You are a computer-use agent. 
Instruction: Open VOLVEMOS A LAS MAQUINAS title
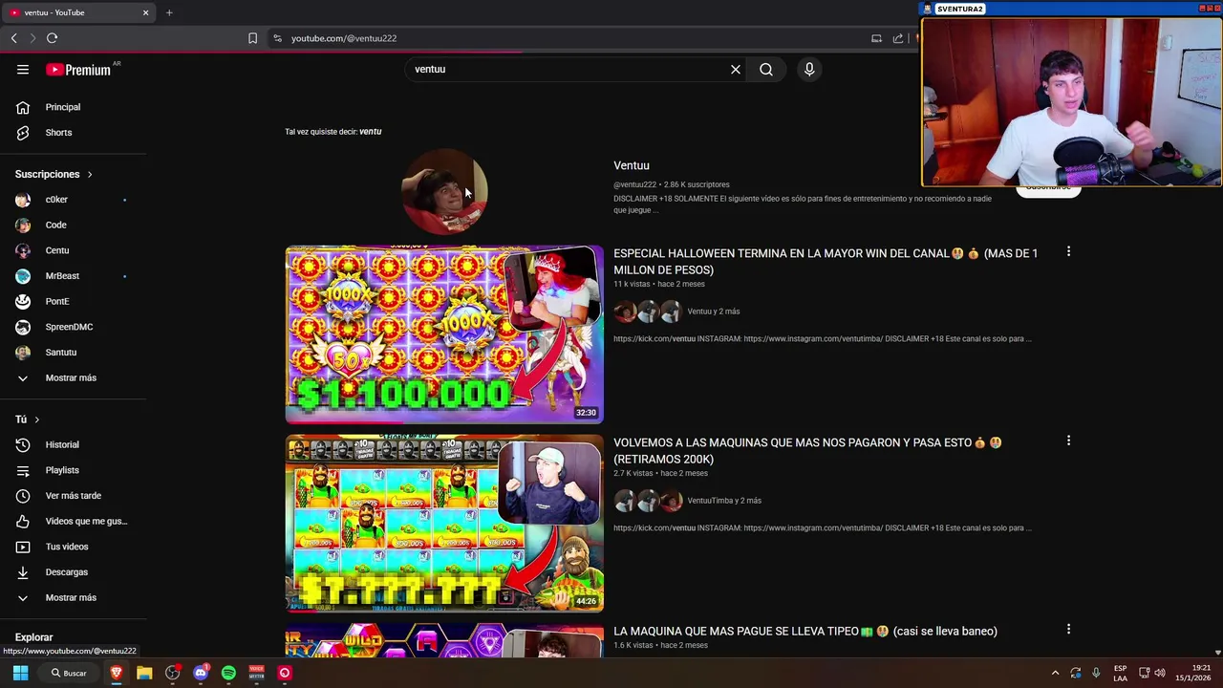(x=807, y=451)
